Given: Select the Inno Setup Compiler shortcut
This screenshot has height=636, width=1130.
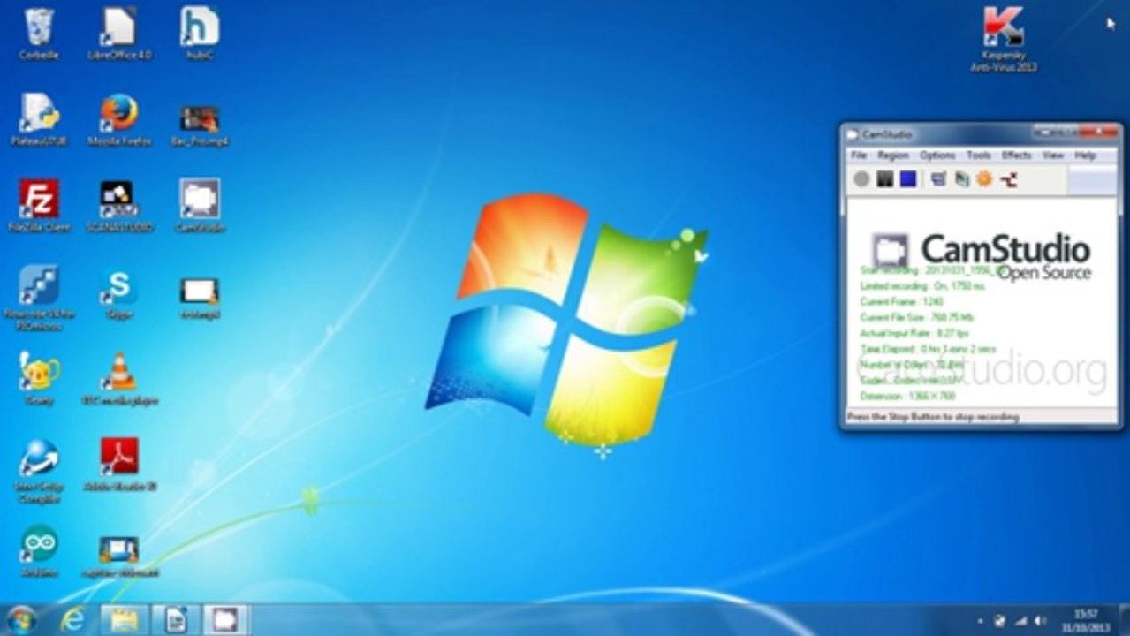Looking at the screenshot, I should (x=39, y=471).
